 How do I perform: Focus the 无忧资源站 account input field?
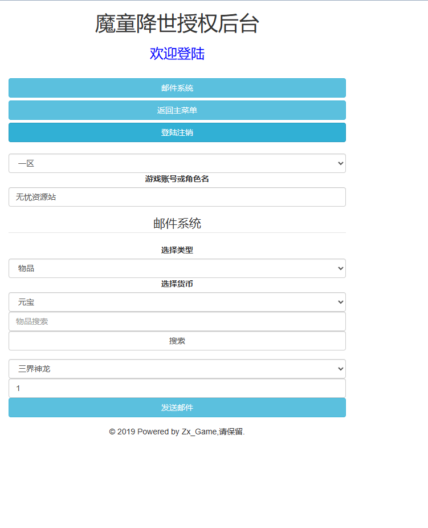point(177,197)
